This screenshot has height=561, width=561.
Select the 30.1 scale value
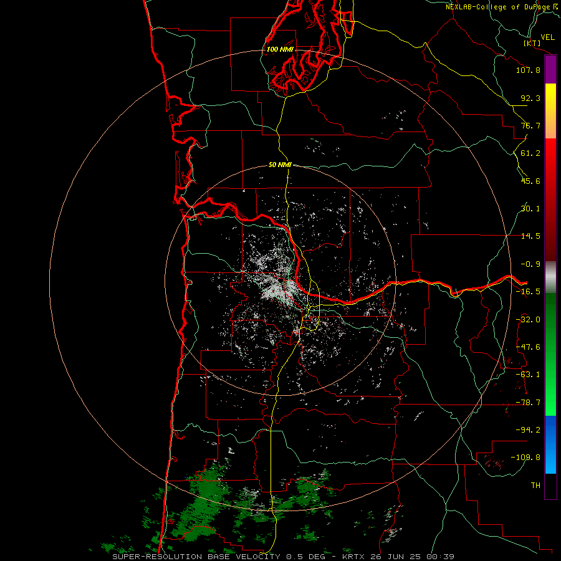[x=530, y=209]
